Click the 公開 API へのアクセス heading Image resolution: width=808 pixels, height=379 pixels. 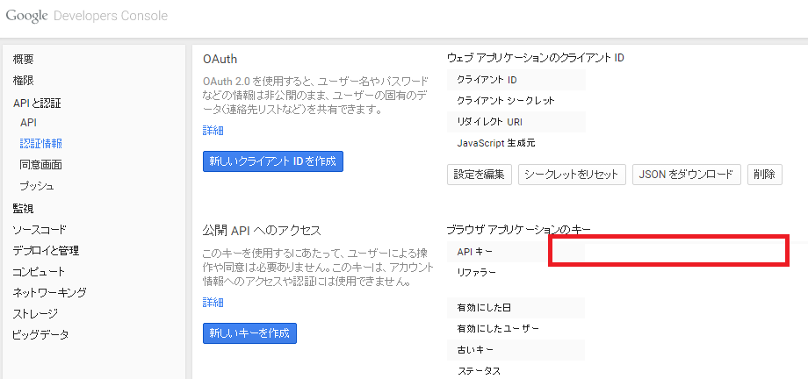[x=262, y=230]
